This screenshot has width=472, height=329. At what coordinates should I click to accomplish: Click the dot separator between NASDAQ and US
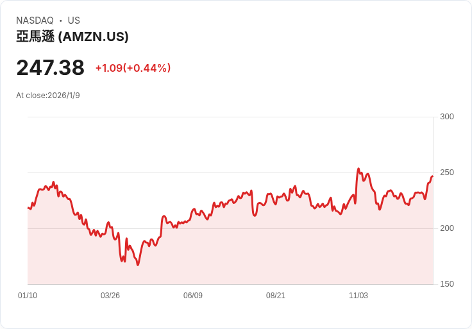point(60,21)
